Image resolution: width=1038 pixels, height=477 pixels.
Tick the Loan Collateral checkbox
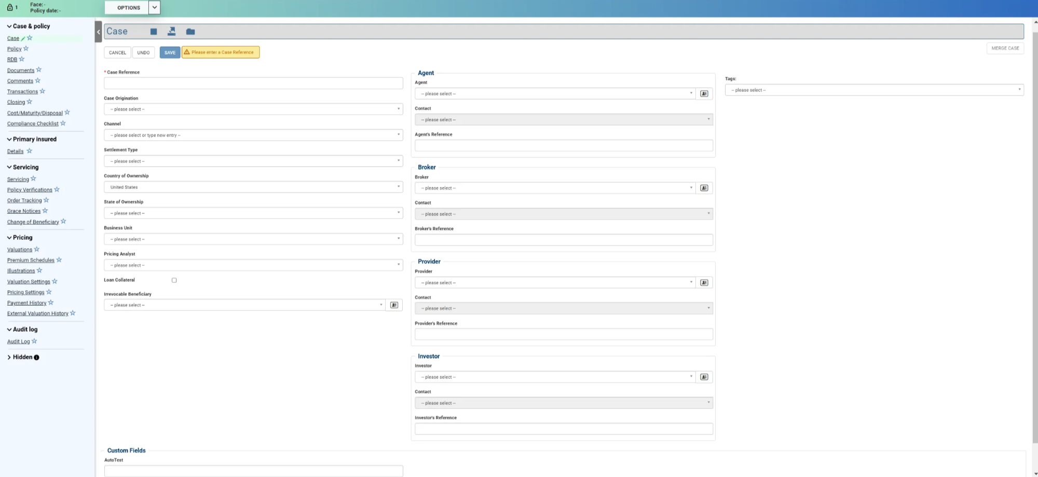(x=174, y=280)
